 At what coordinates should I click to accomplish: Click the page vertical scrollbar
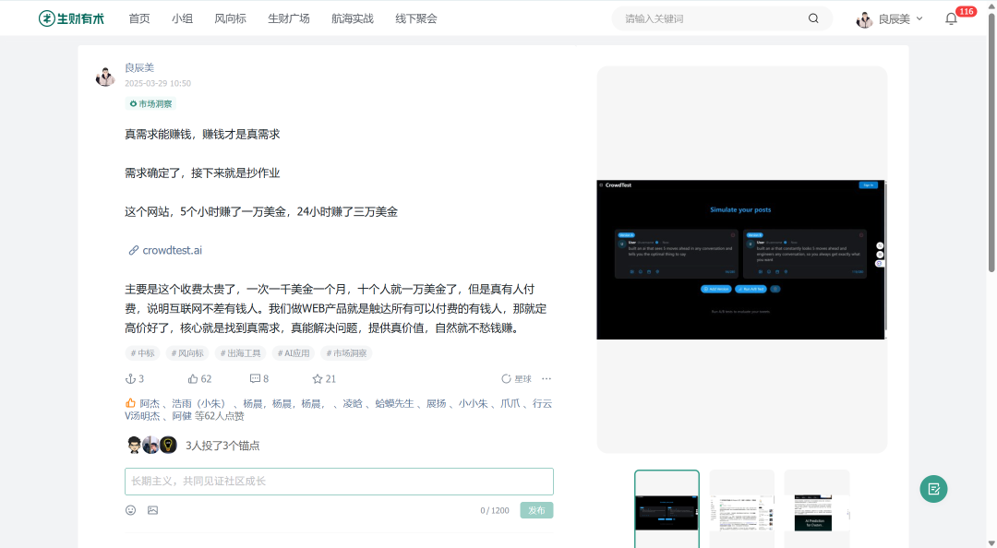click(991, 143)
